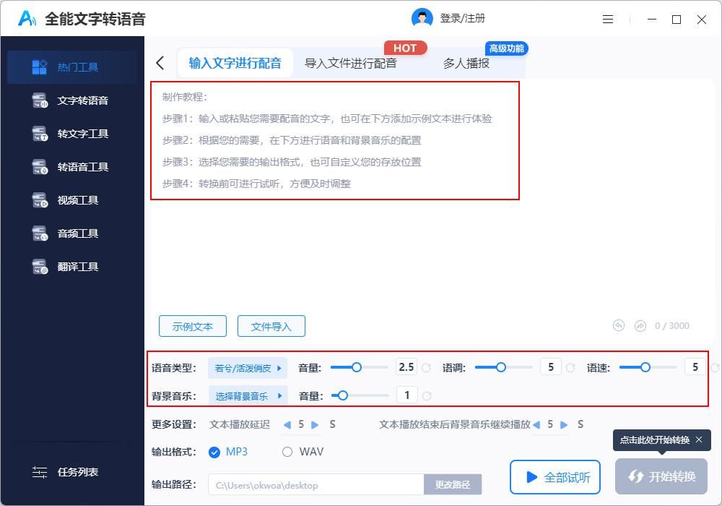Increase background music continue time arrow

pyautogui.click(x=564, y=424)
